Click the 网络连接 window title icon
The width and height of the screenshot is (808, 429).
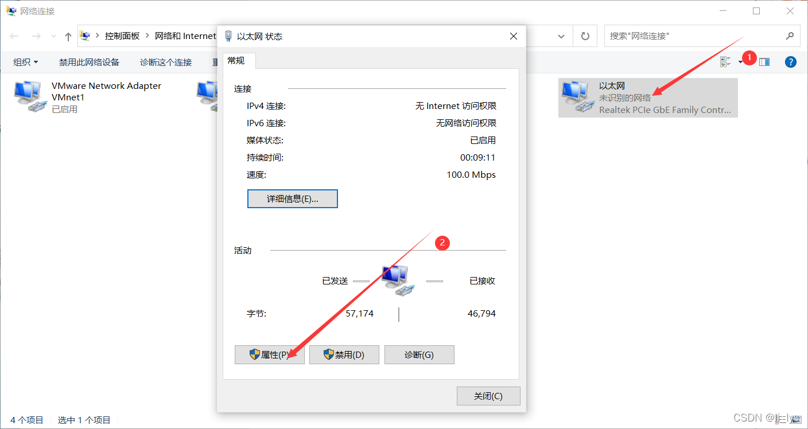pos(11,11)
